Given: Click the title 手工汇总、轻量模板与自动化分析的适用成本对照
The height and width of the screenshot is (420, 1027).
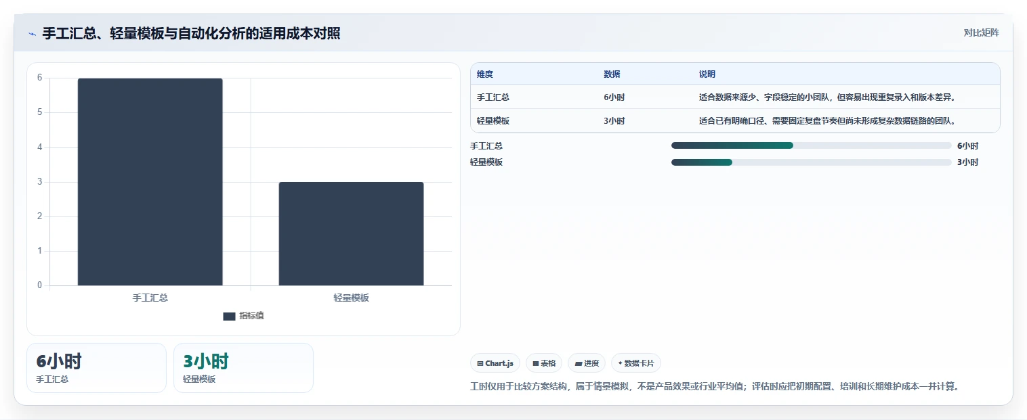Looking at the screenshot, I should click(192, 33).
